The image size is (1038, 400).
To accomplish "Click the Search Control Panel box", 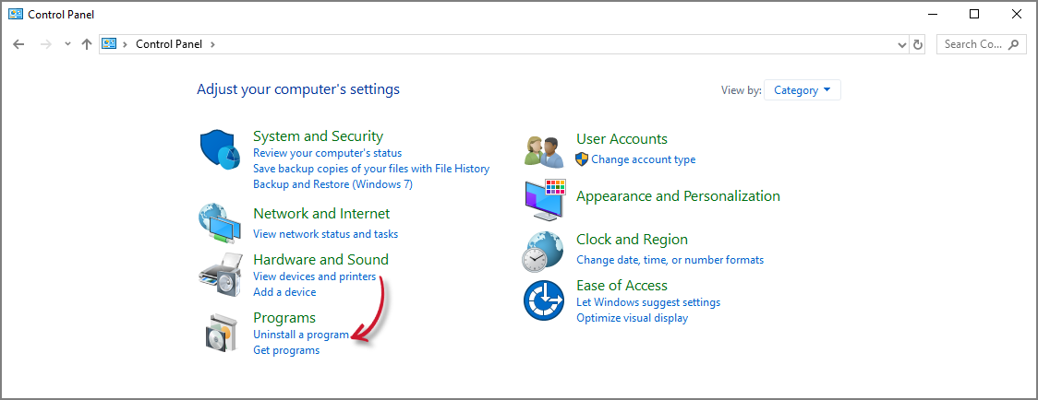I will coord(975,44).
